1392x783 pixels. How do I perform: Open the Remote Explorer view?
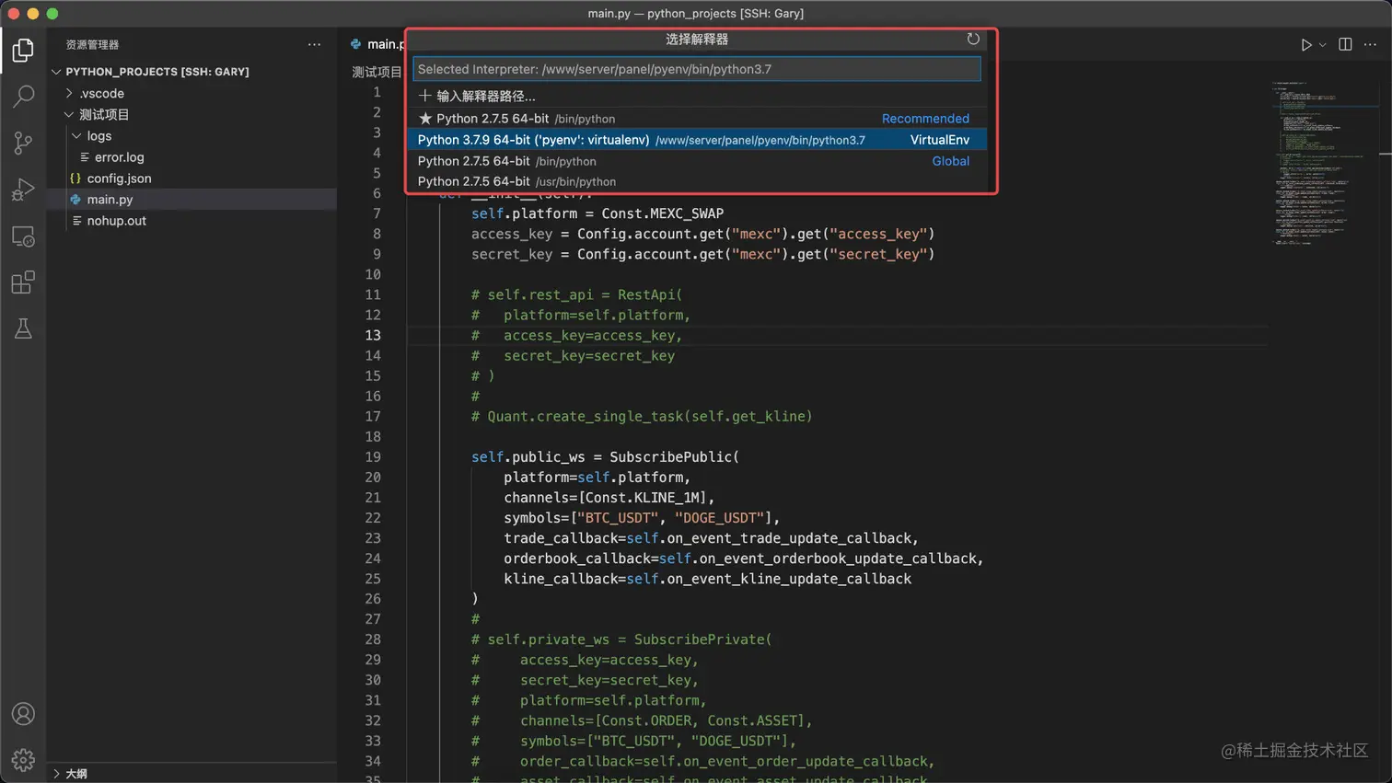click(x=23, y=236)
